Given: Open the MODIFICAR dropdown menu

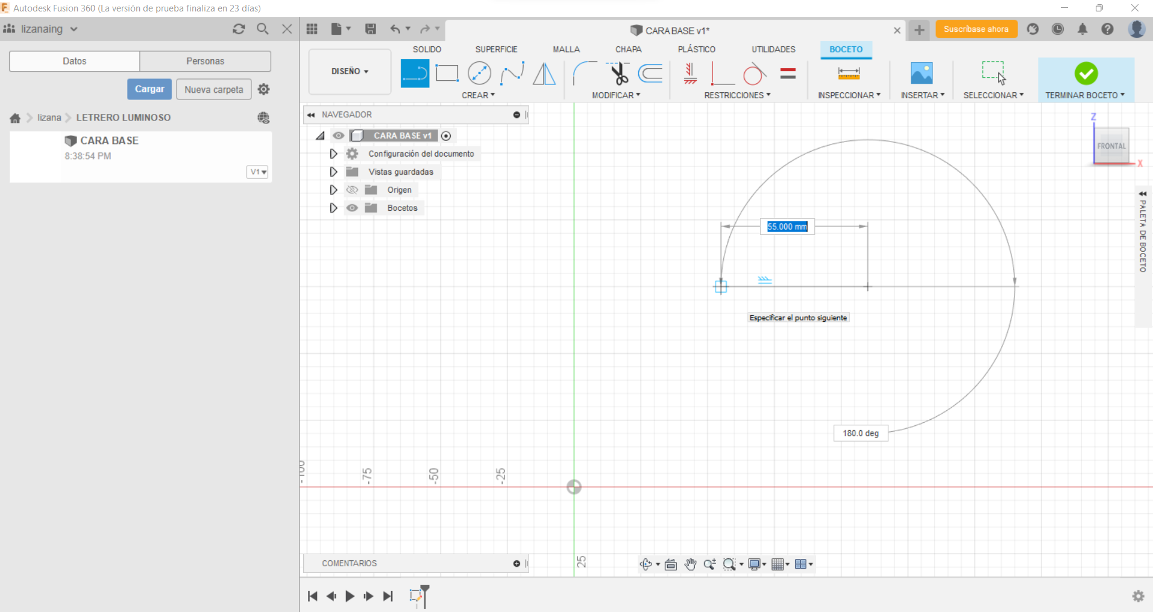Looking at the screenshot, I should (616, 95).
